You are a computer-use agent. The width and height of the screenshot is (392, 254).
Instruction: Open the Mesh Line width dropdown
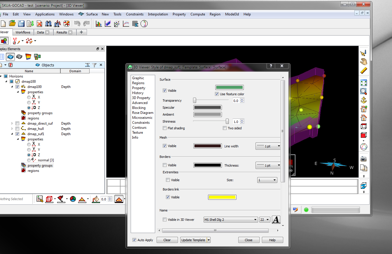268,146
